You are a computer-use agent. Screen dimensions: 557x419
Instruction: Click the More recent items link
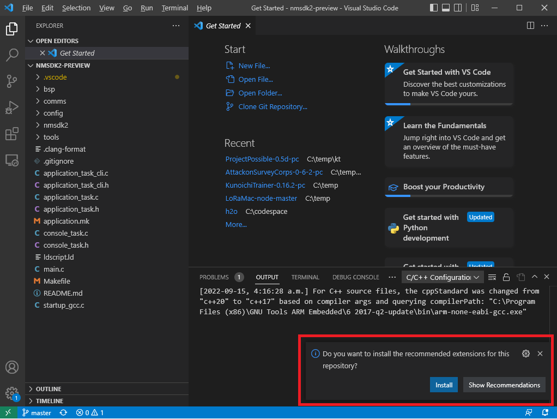(x=236, y=225)
